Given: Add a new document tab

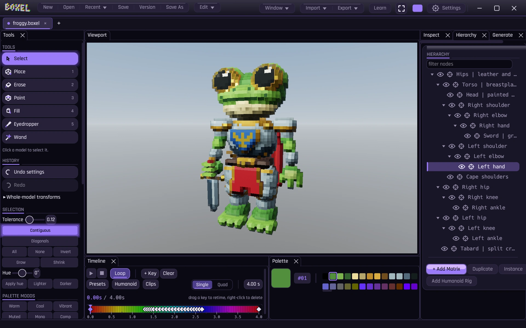Looking at the screenshot, I should (x=59, y=23).
